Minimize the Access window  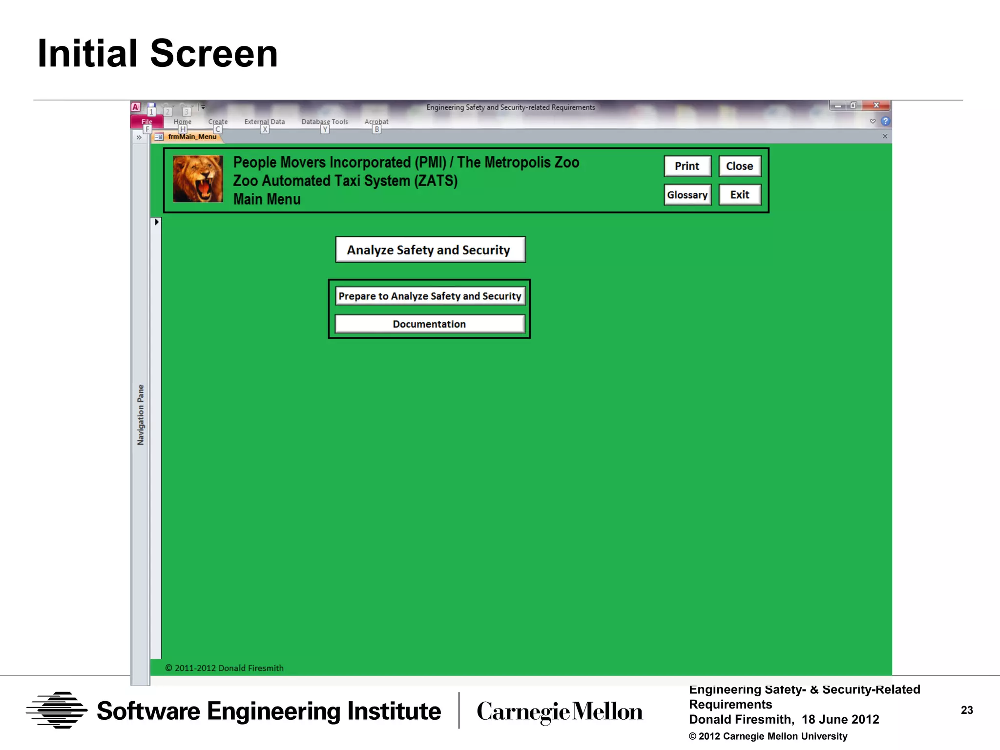838,105
